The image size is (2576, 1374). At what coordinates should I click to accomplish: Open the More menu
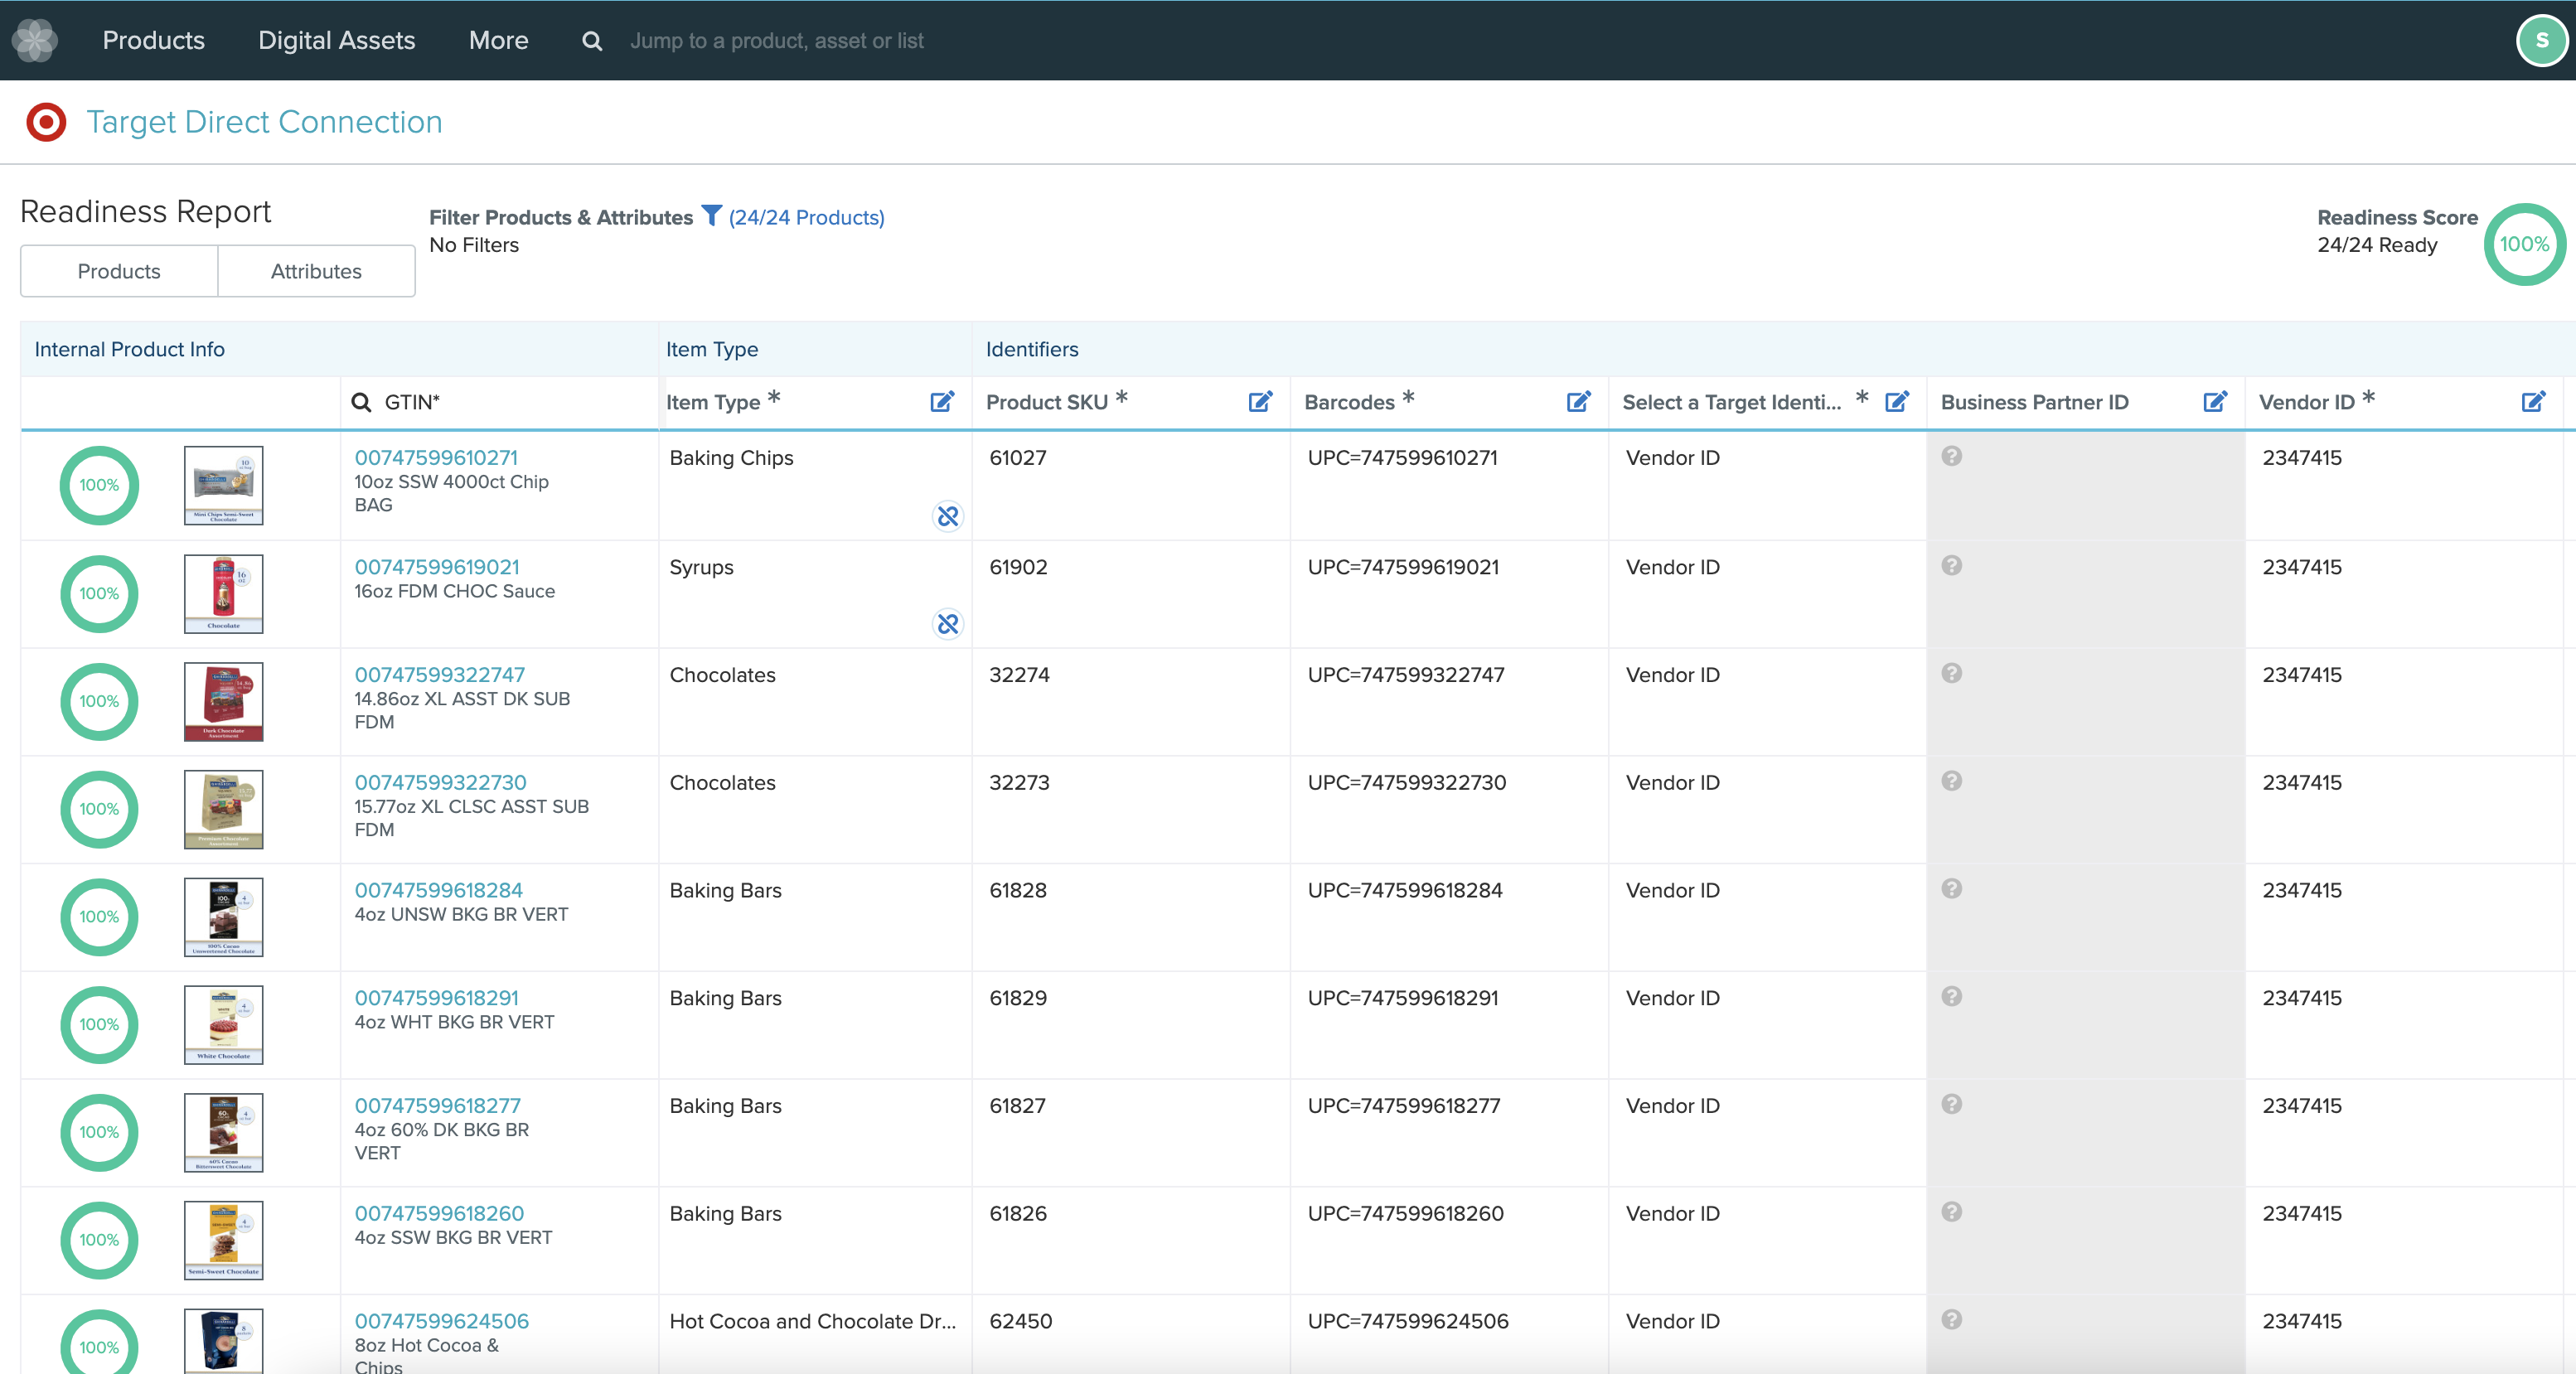click(x=499, y=40)
